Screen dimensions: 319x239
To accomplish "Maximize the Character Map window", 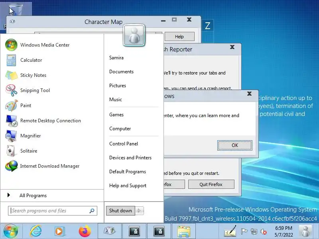I will (174, 20).
